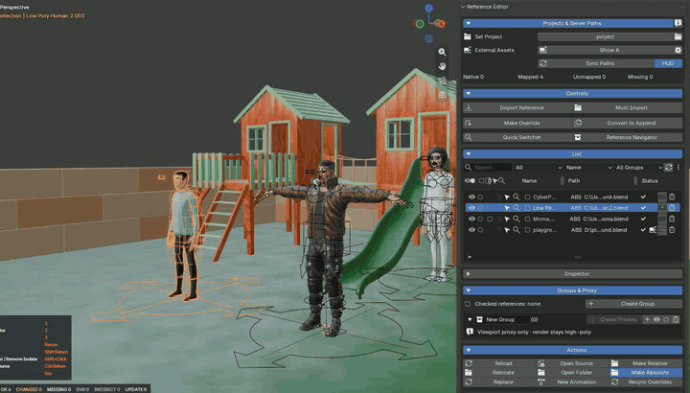The image size is (690, 393).
Task: Check the 'Checked references: none' checkbox
Action: [468, 304]
